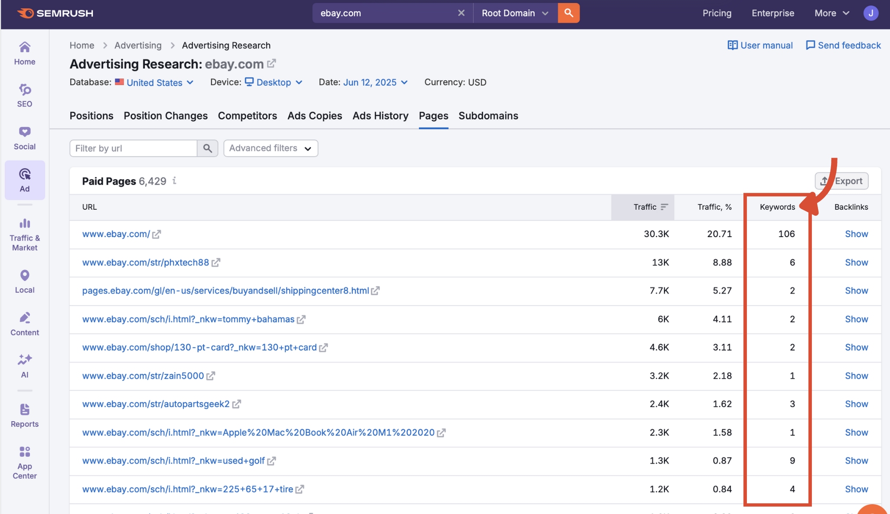Open the SEO section in the sidebar

[24, 95]
